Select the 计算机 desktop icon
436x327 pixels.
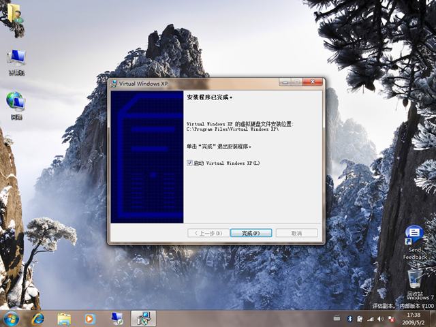[x=16, y=63]
